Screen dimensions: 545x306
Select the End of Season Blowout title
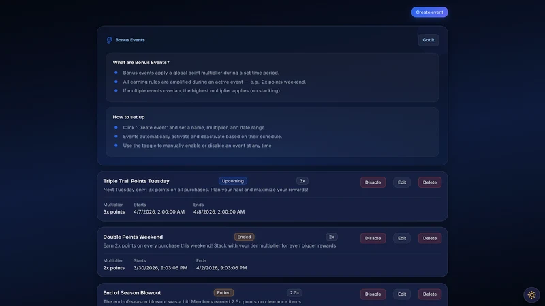tap(132, 293)
